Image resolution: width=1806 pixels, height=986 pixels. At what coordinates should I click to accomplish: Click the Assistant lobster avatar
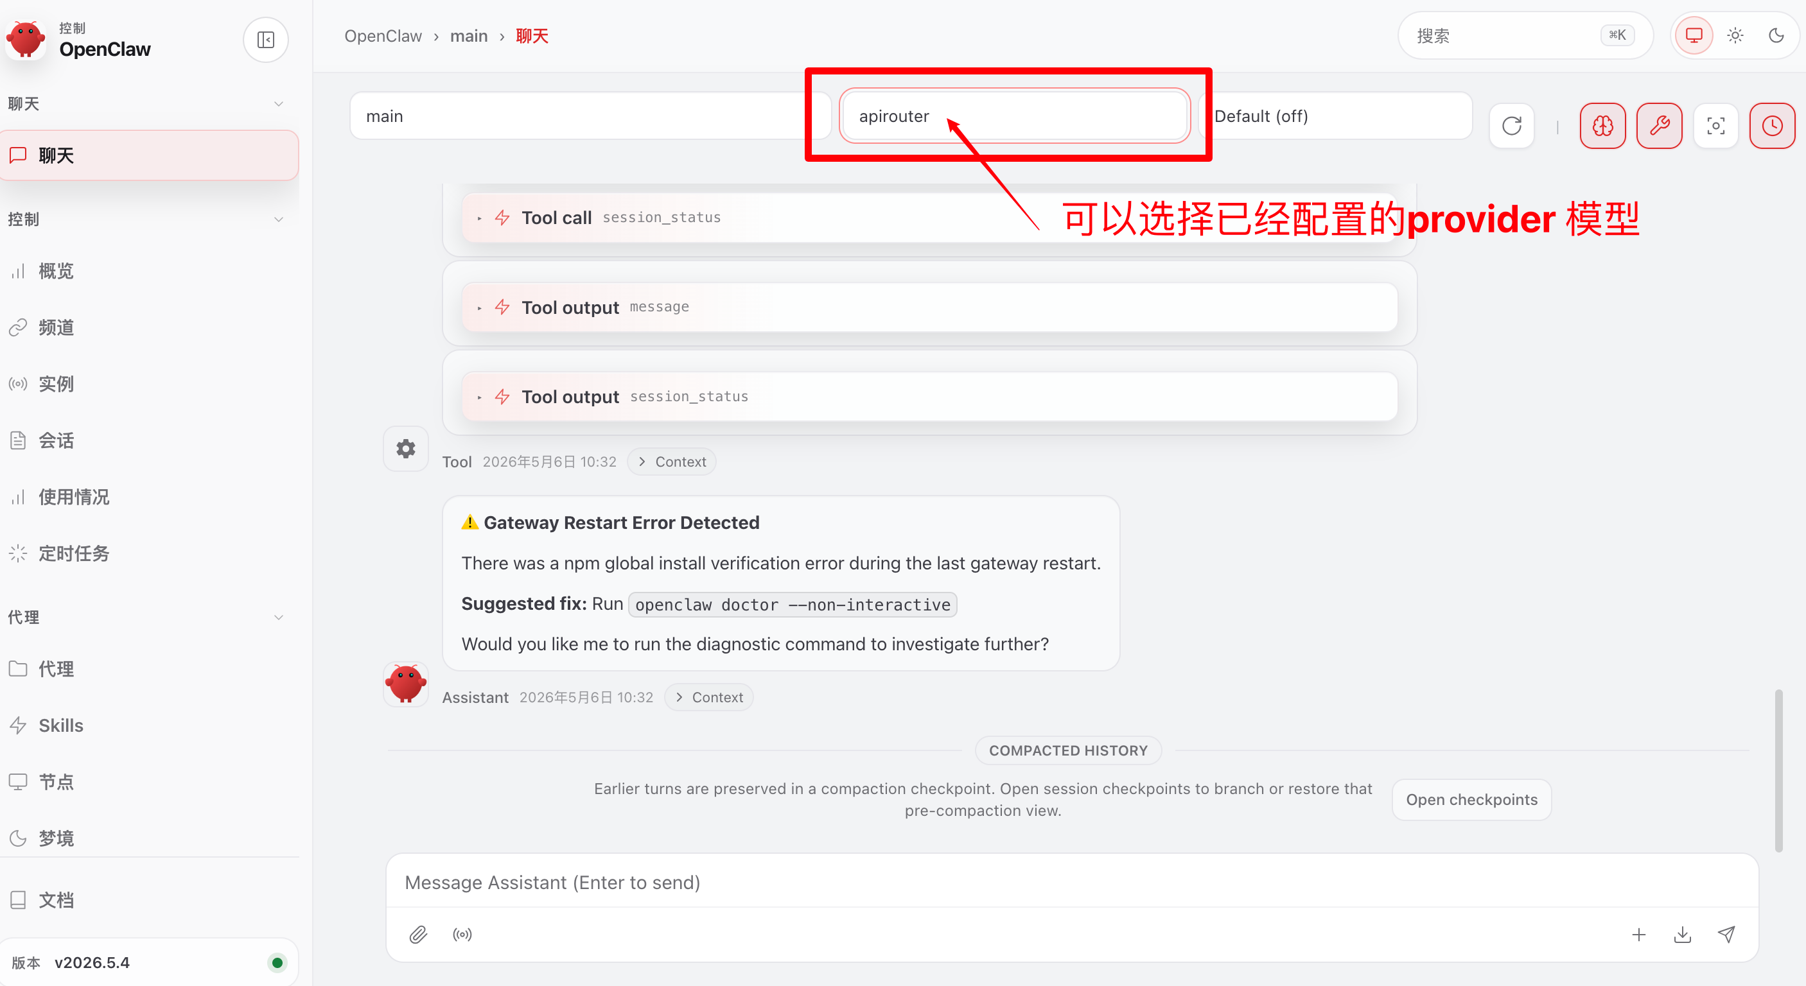(406, 684)
